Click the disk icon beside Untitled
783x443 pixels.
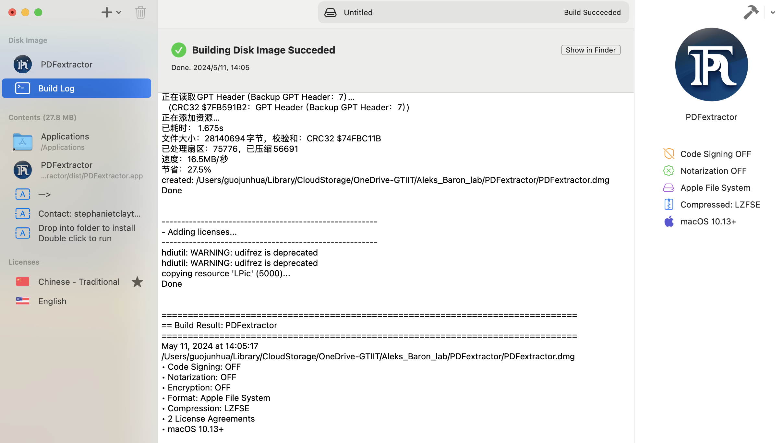330,13
